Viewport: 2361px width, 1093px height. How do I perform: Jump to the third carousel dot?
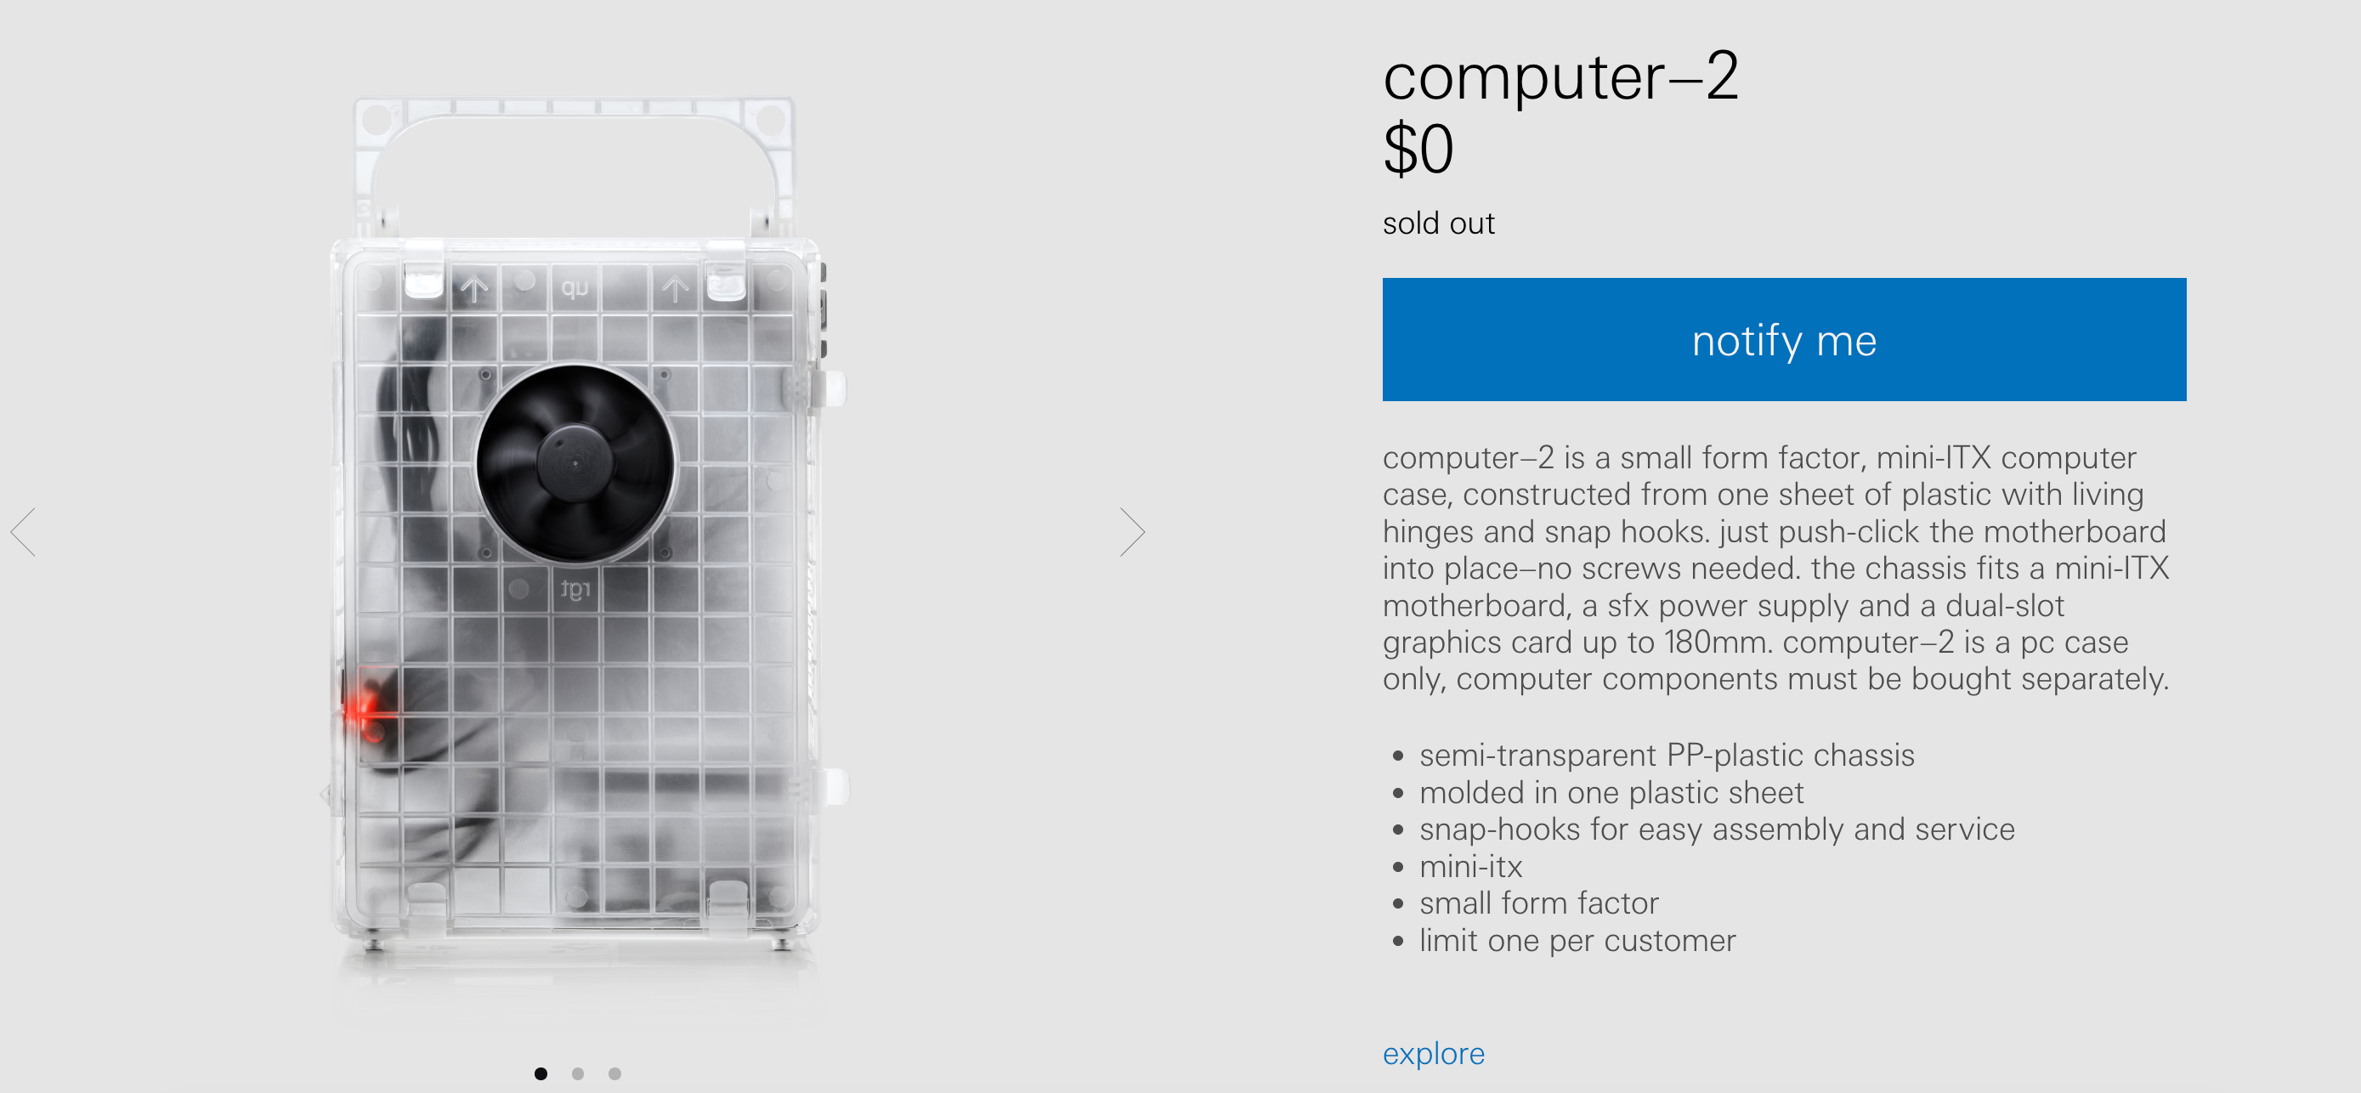pos(615,1073)
